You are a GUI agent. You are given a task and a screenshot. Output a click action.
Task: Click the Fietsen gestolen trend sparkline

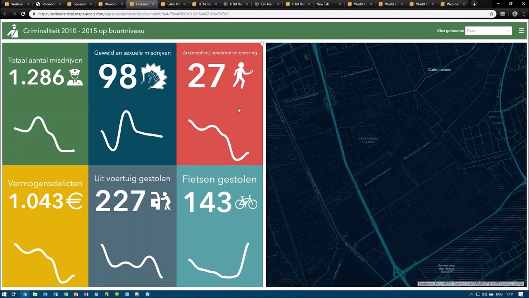click(x=219, y=260)
